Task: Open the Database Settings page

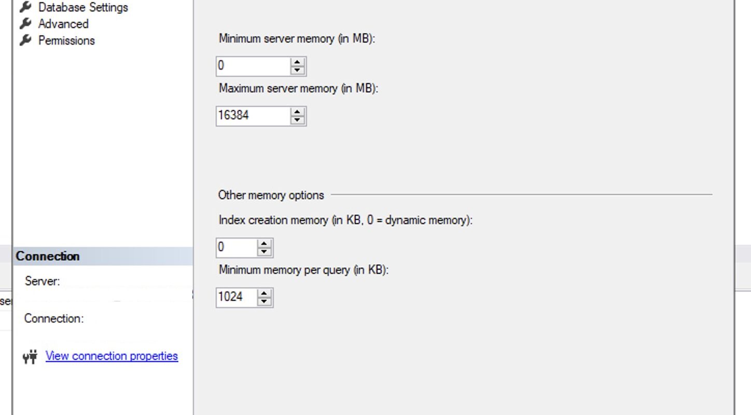Action: [x=83, y=7]
